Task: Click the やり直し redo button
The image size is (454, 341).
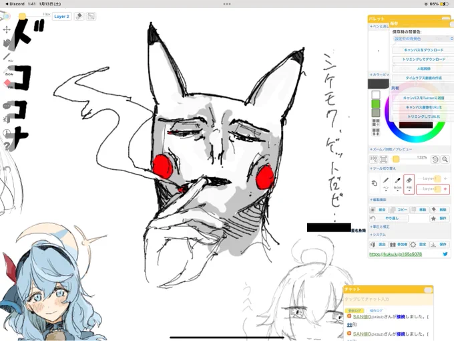Action: coord(389,218)
